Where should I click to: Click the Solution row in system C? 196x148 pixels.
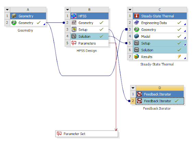tap(160, 50)
